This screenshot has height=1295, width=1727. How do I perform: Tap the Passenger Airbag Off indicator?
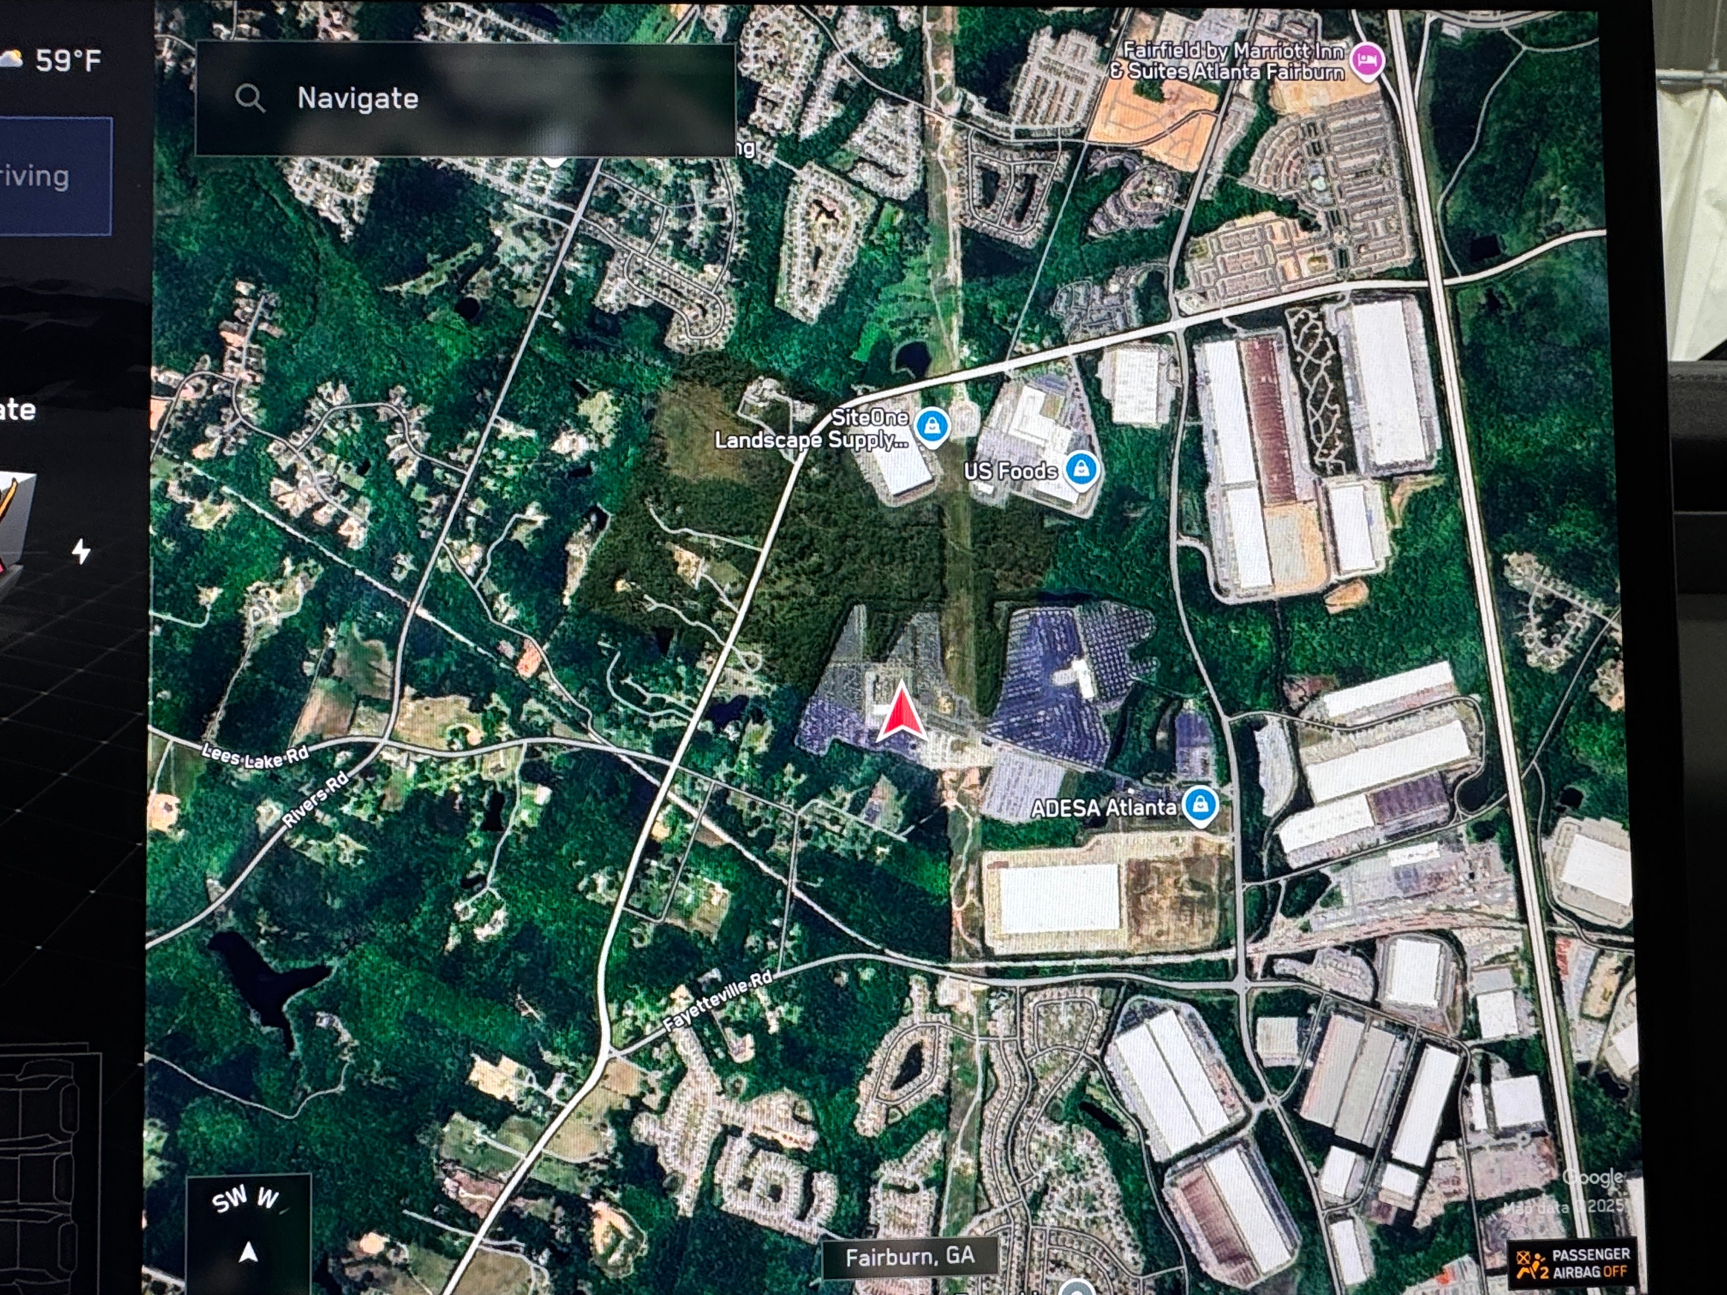(1572, 1263)
